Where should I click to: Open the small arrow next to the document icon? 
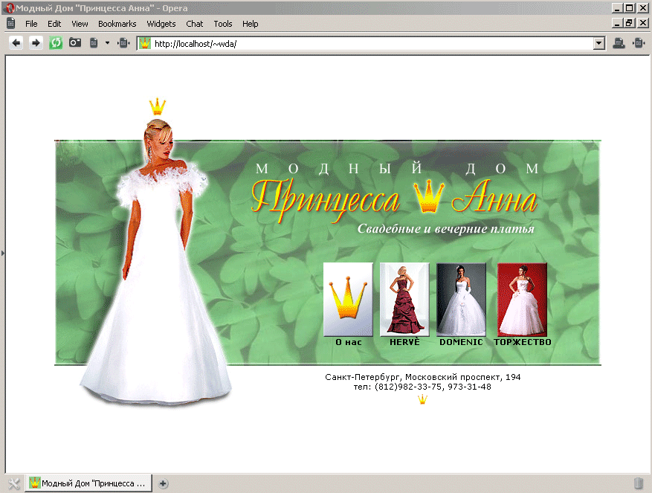tap(107, 43)
